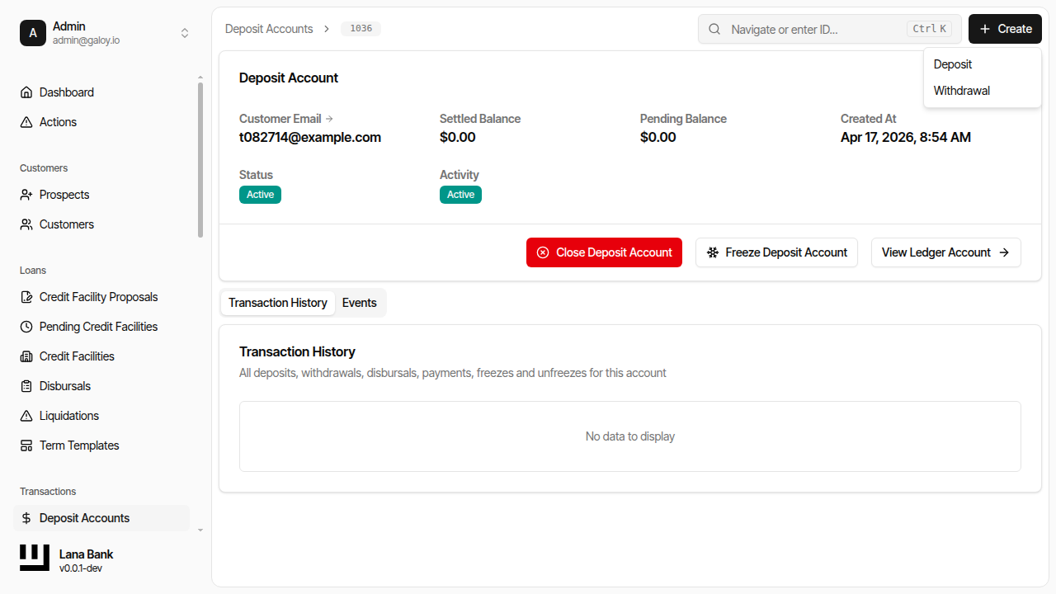Switch to the Events tab
Viewport: 1056px width, 594px height.
[359, 303]
